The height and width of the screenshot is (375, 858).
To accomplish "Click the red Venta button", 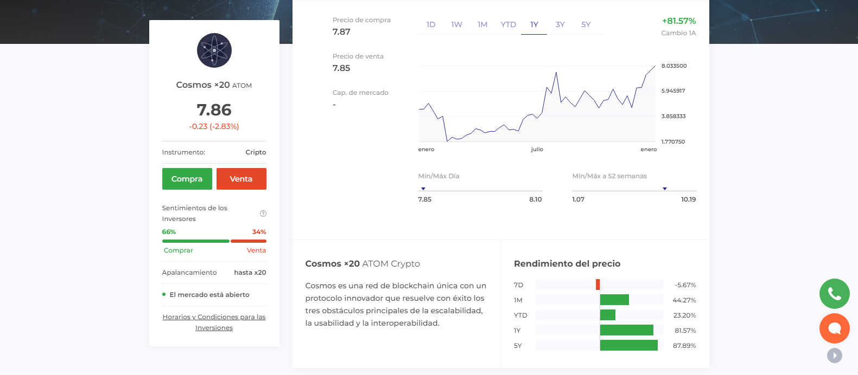I will coord(241,179).
